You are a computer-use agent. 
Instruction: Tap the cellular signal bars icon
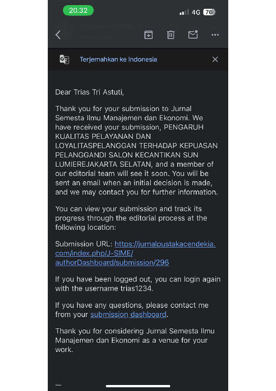click(184, 12)
